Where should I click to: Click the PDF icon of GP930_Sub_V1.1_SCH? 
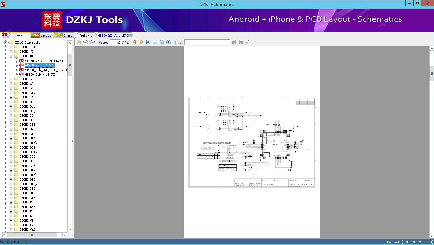point(21,74)
